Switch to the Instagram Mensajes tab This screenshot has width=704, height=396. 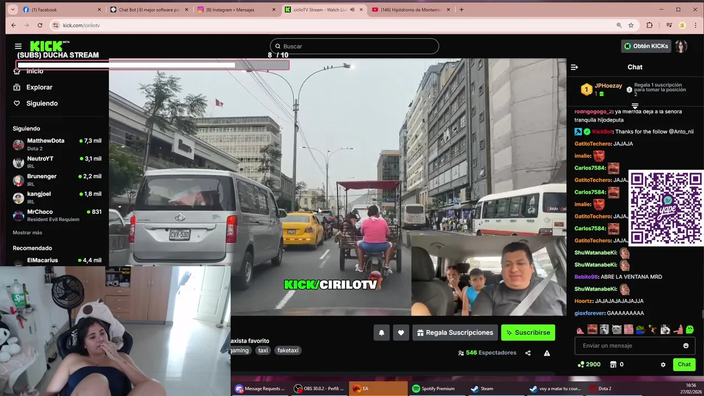coord(237,9)
